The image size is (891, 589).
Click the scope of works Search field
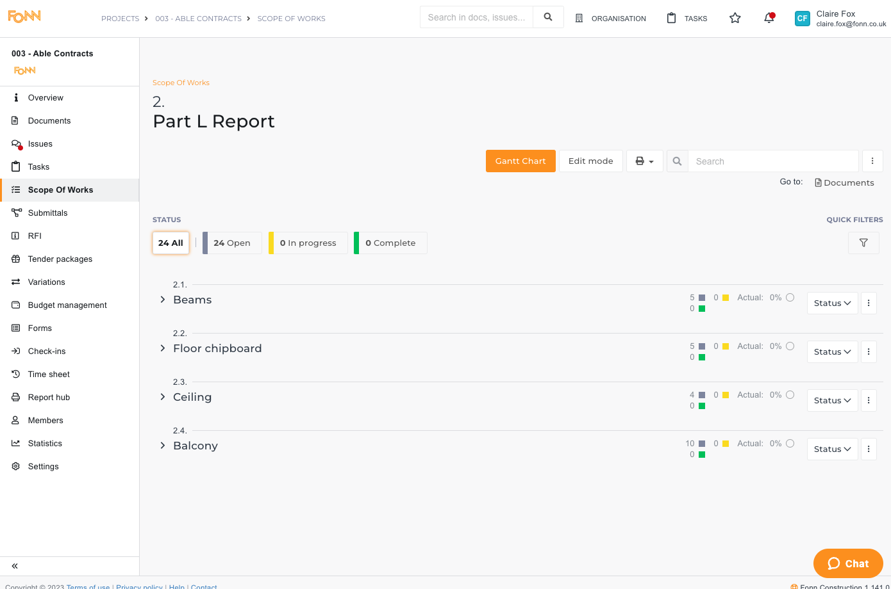coord(772,161)
